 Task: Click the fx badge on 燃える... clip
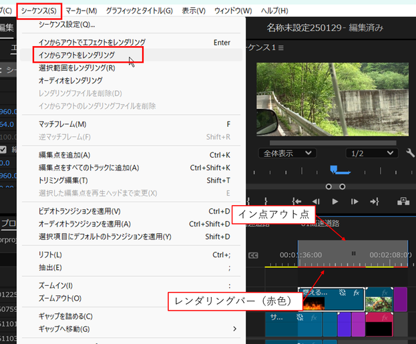pos(357,293)
